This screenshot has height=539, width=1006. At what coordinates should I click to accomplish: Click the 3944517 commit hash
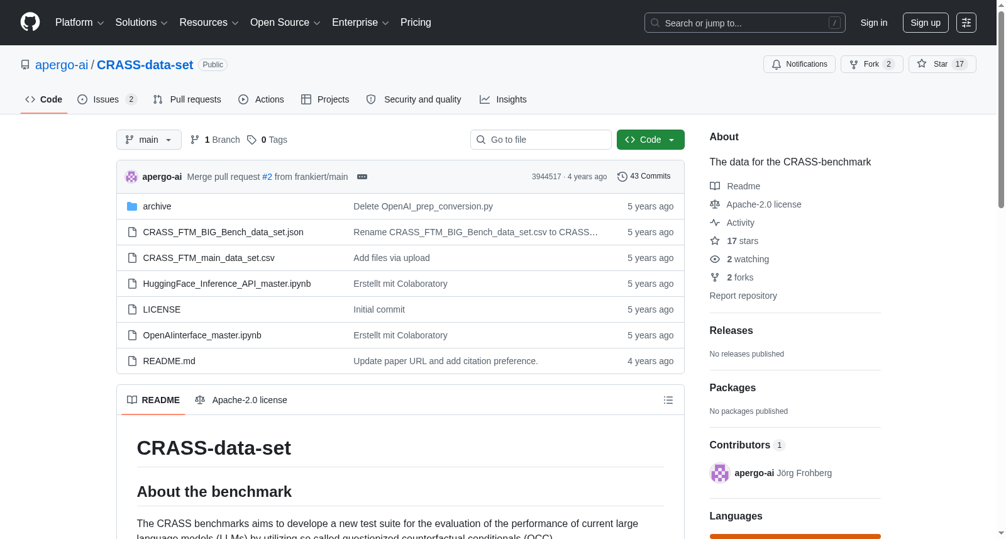tap(546, 177)
